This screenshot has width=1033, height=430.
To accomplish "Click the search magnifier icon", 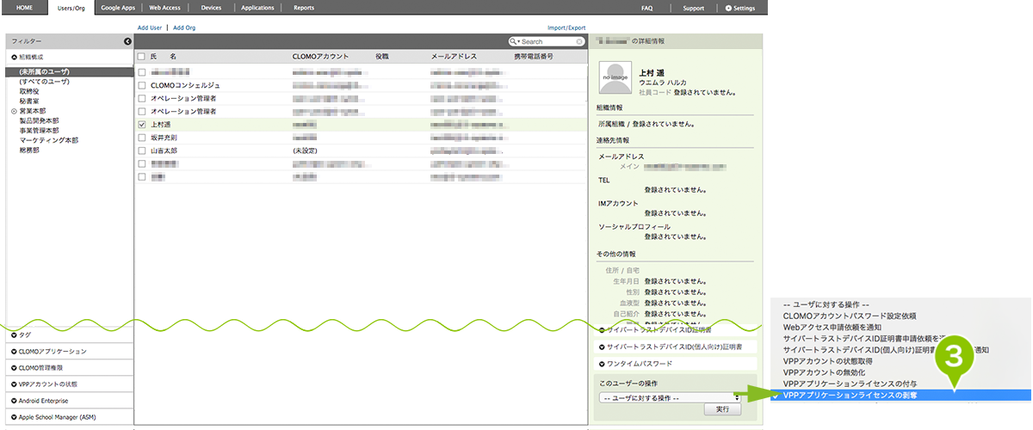I will [513, 41].
